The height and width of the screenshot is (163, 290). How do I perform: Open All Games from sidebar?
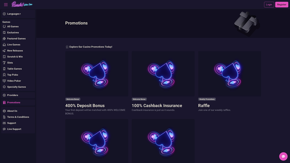[13, 26]
